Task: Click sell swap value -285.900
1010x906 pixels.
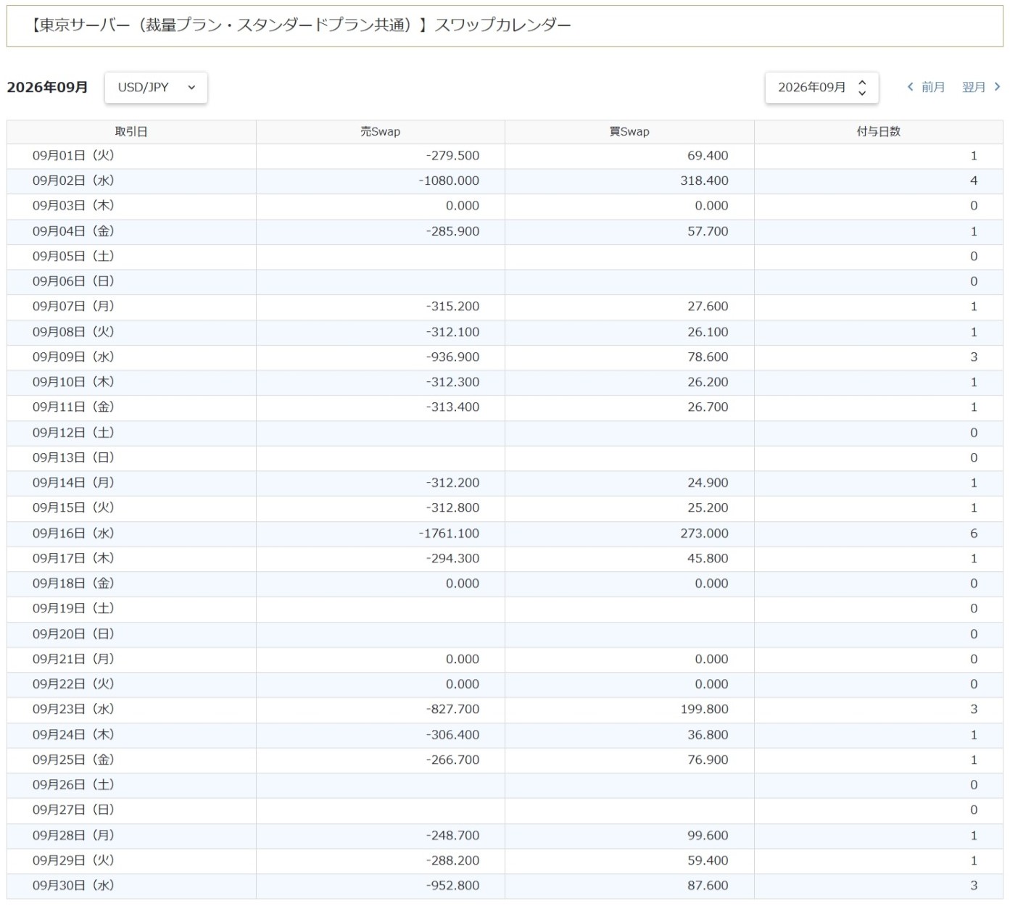Action: click(452, 231)
